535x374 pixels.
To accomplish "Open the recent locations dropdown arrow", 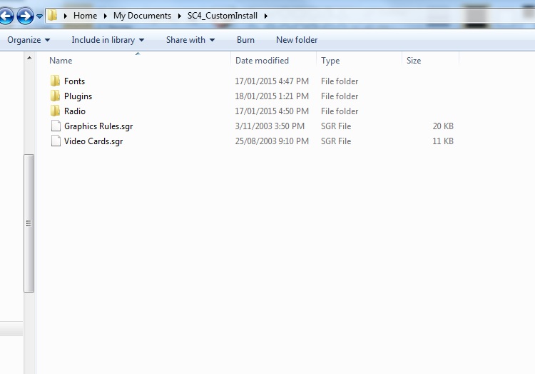I will (39, 16).
